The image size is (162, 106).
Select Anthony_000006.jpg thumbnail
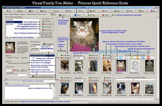click(x=65, y=66)
